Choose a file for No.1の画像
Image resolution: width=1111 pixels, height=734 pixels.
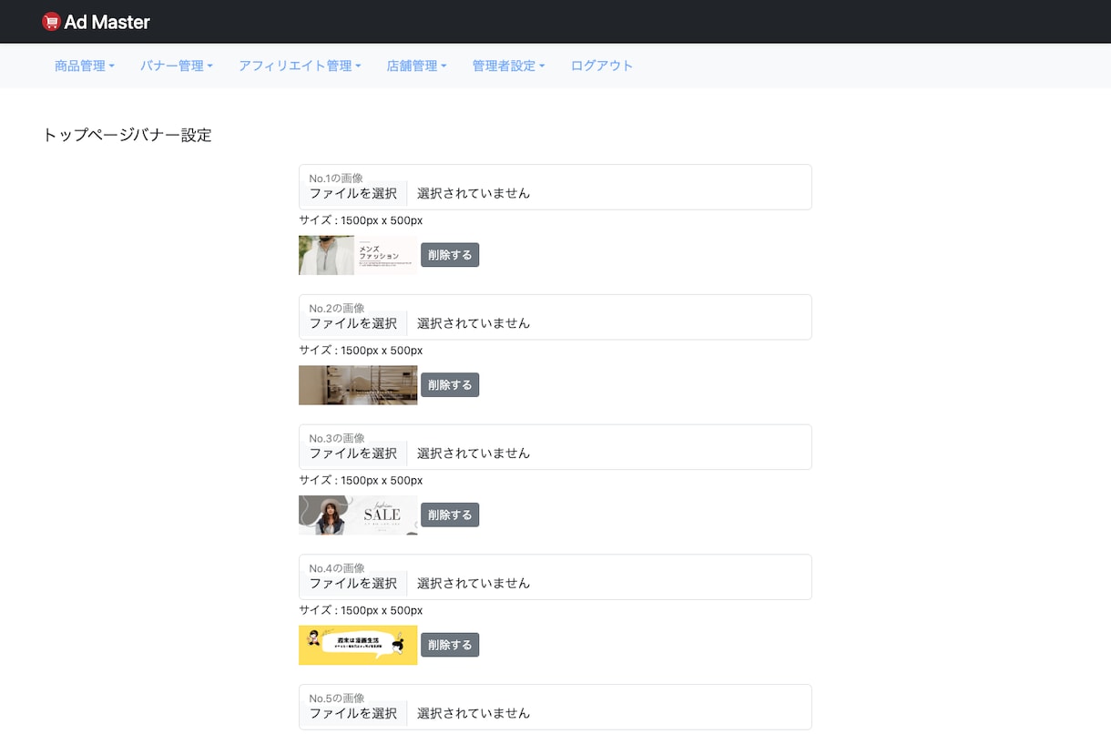[353, 193]
